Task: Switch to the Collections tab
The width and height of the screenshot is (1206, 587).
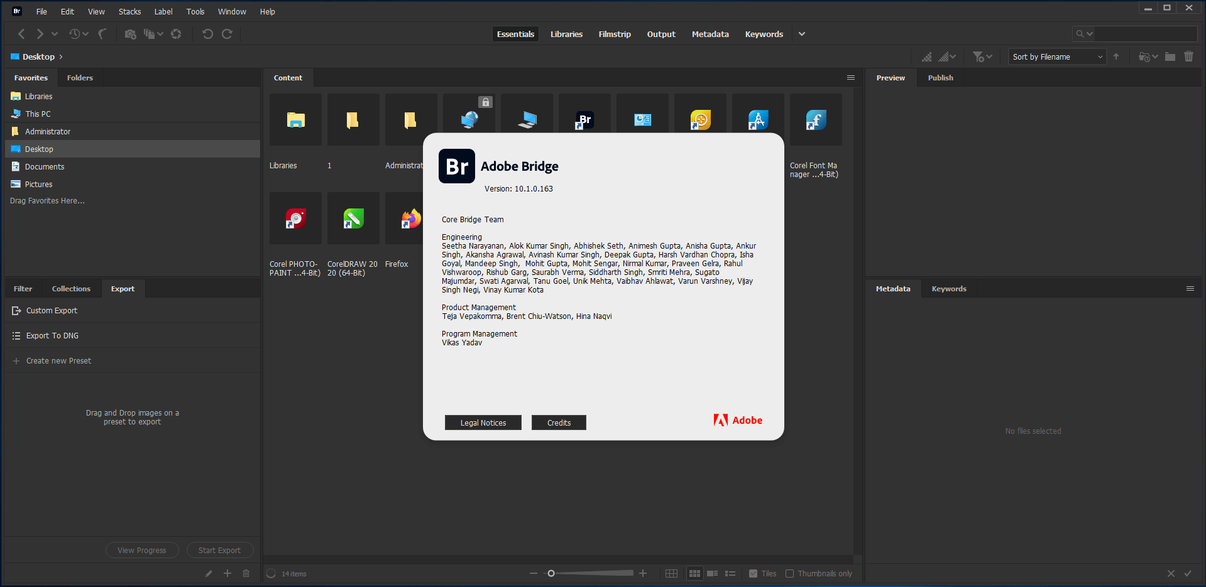Action: [71, 289]
